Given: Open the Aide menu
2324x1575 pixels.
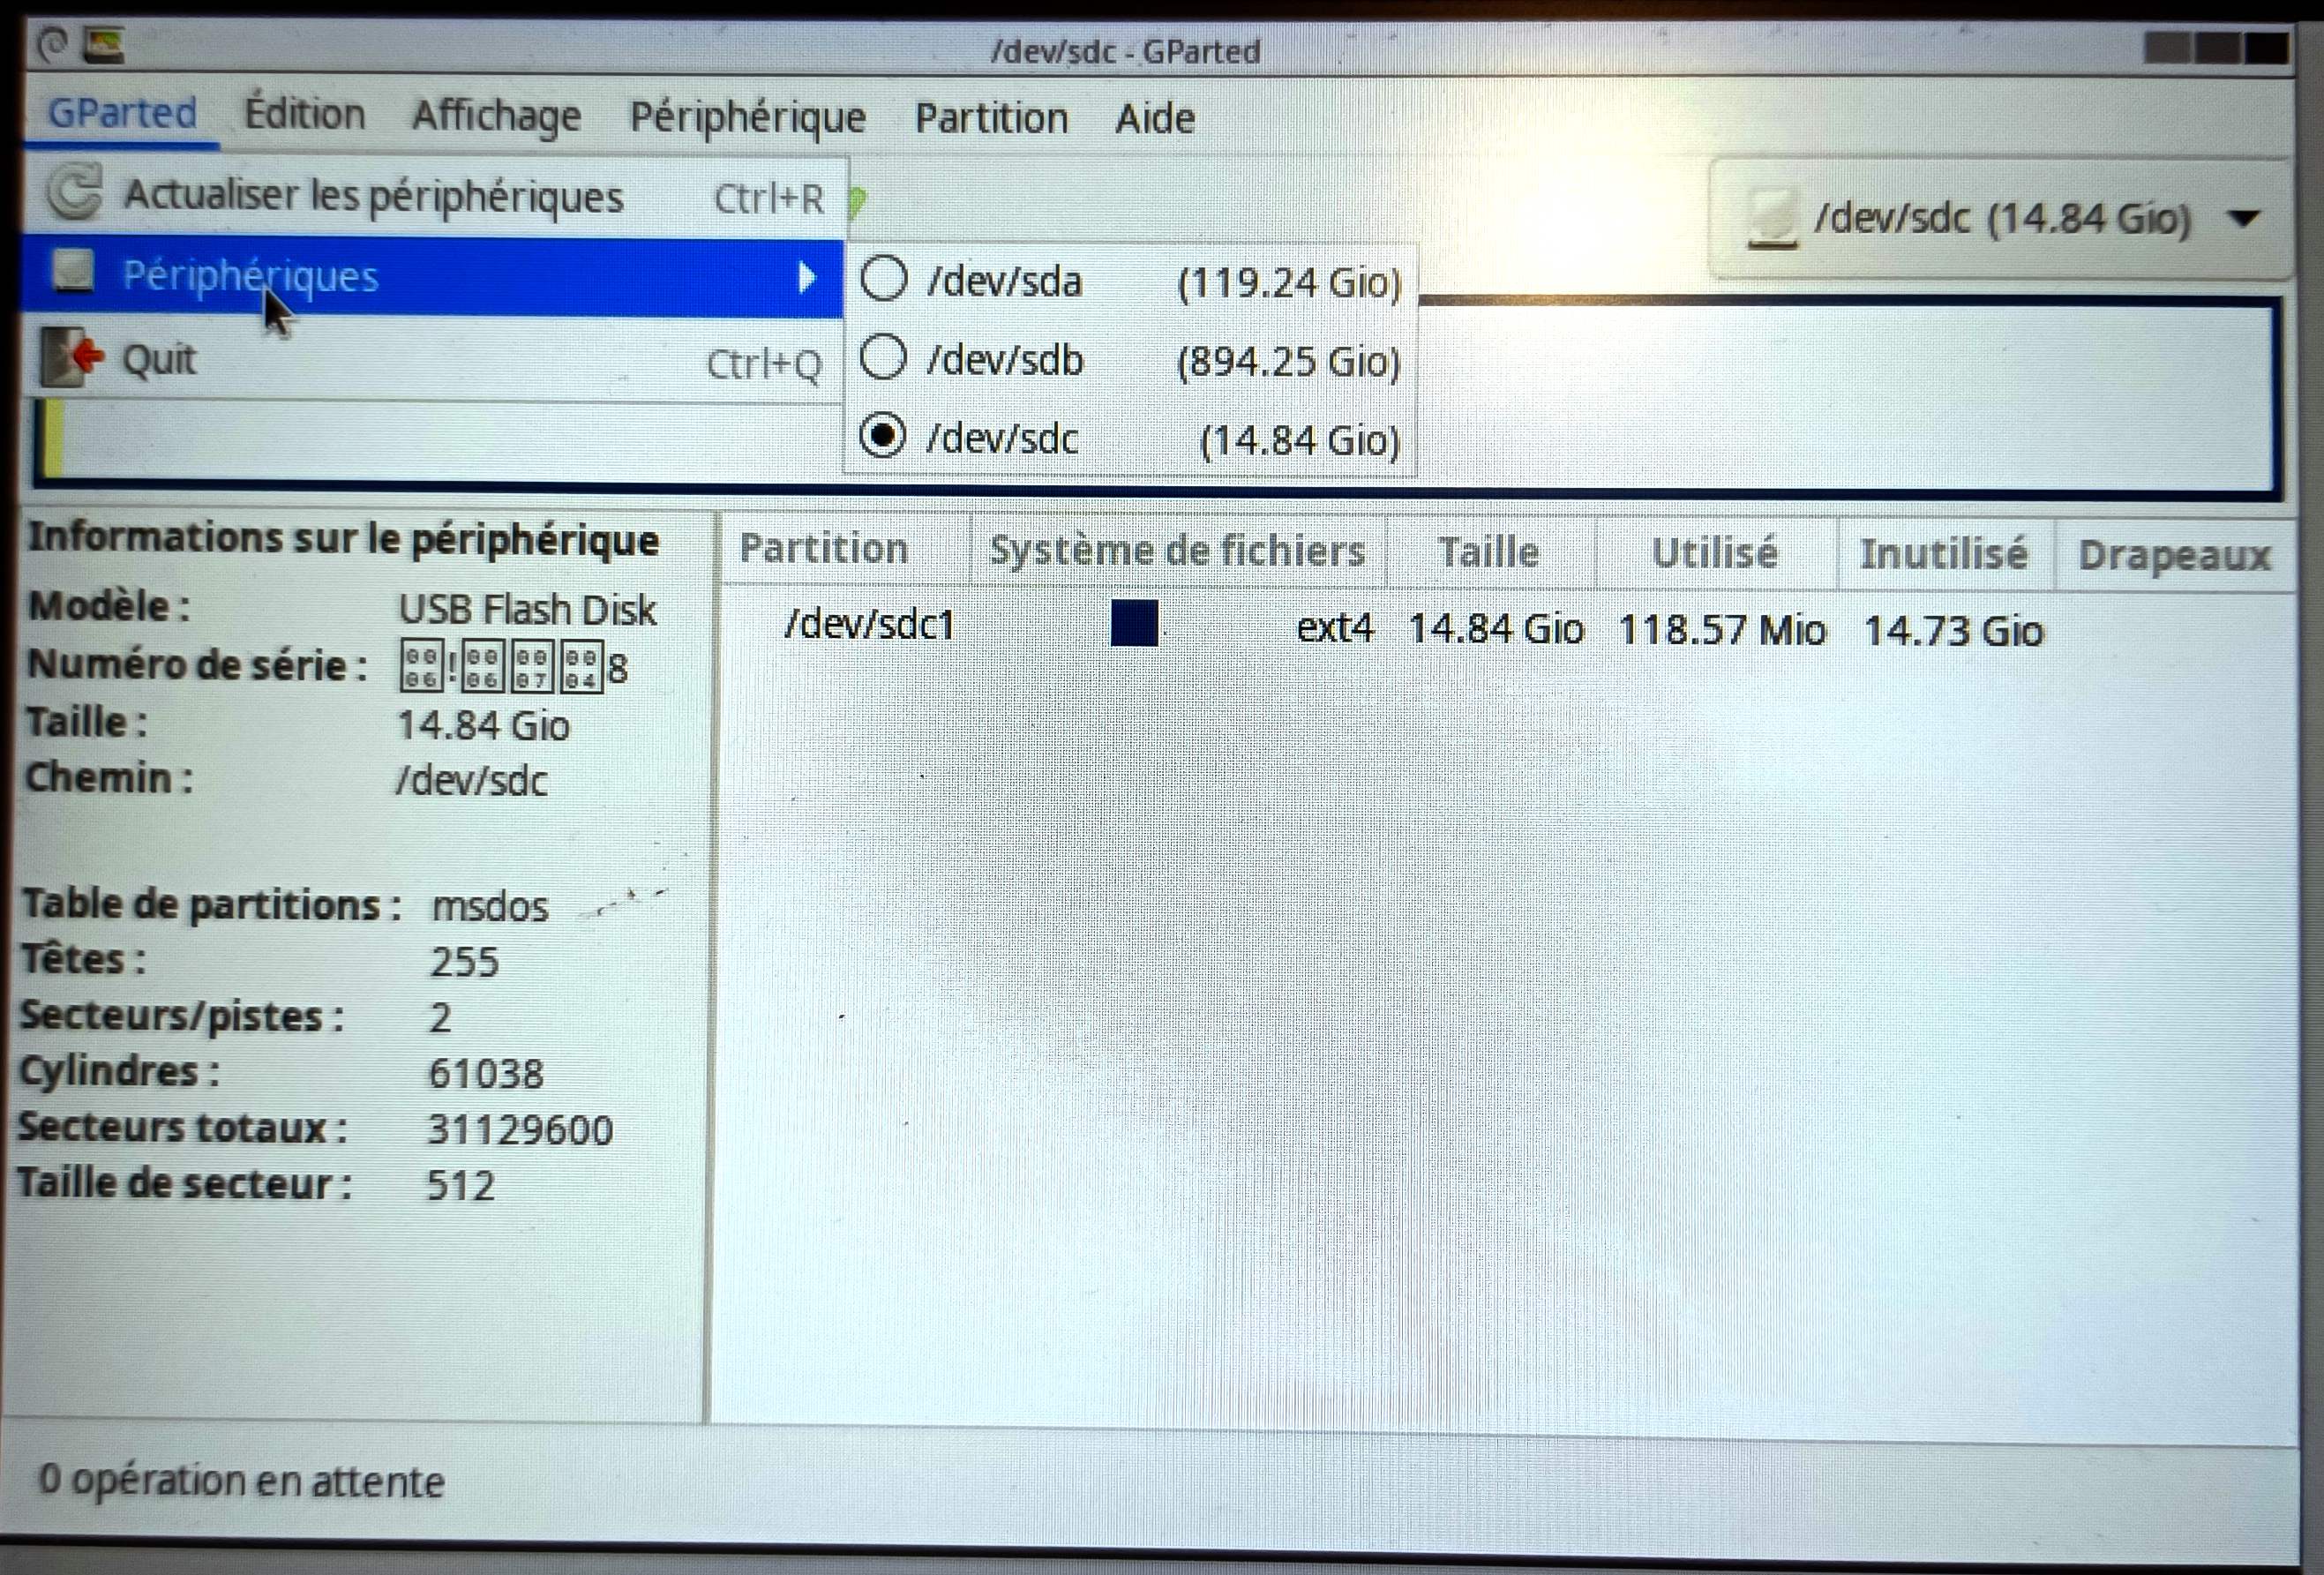Looking at the screenshot, I should tap(1154, 119).
